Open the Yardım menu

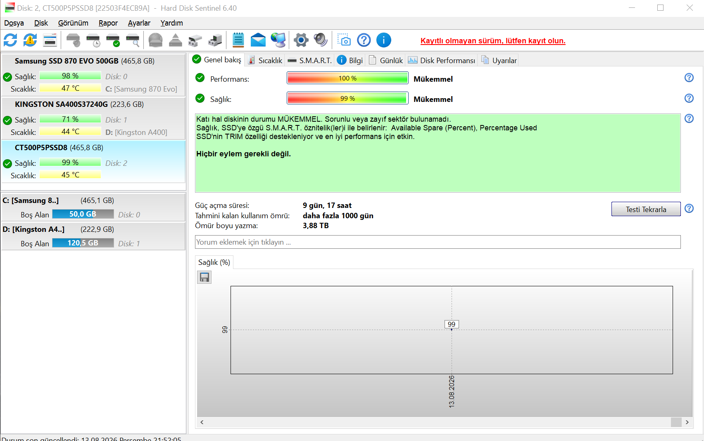point(172,23)
